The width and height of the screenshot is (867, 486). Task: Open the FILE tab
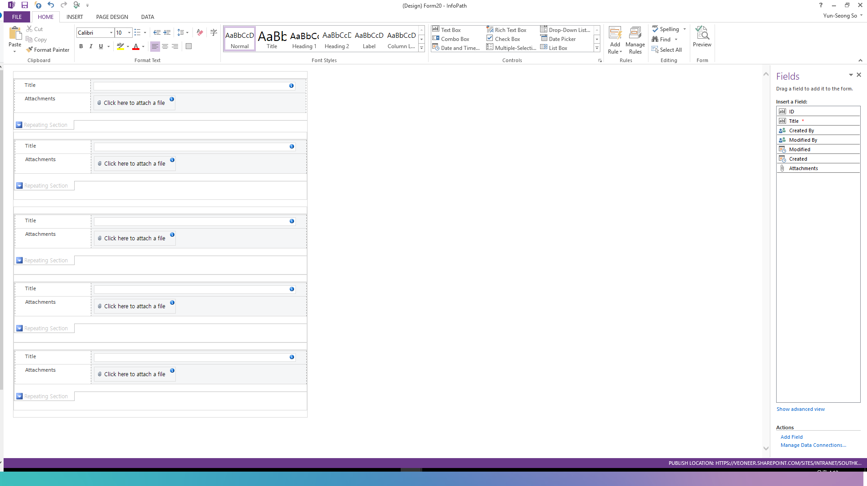(17, 17)
